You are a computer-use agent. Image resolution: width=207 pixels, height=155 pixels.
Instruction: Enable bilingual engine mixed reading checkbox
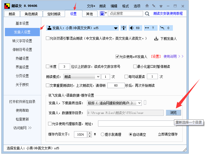click(48, 38)
